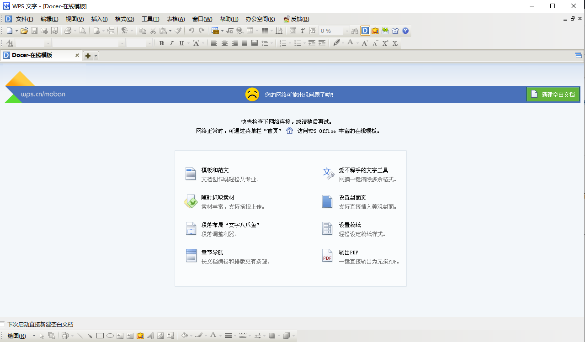This screenshot has height=342, width=585.
Task: Click the Fill Color paint bucket
Action: 184,336
